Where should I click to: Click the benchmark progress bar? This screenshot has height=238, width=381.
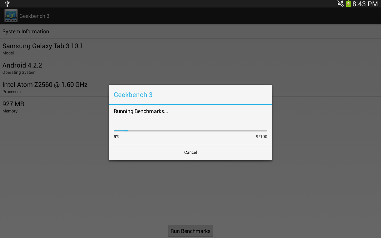(x=190, y=131)
